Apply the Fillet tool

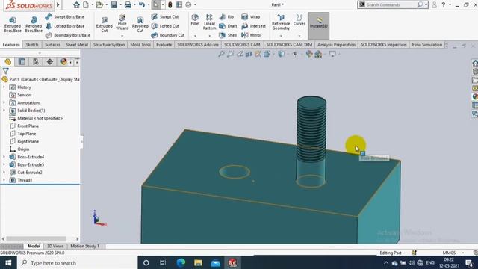pyautogui.click(x=195, y=20)
